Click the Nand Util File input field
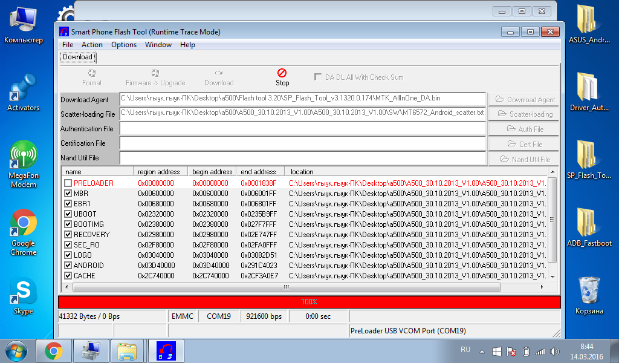The height and width of the screenshot is (363, 619). (x=303, y=158)
